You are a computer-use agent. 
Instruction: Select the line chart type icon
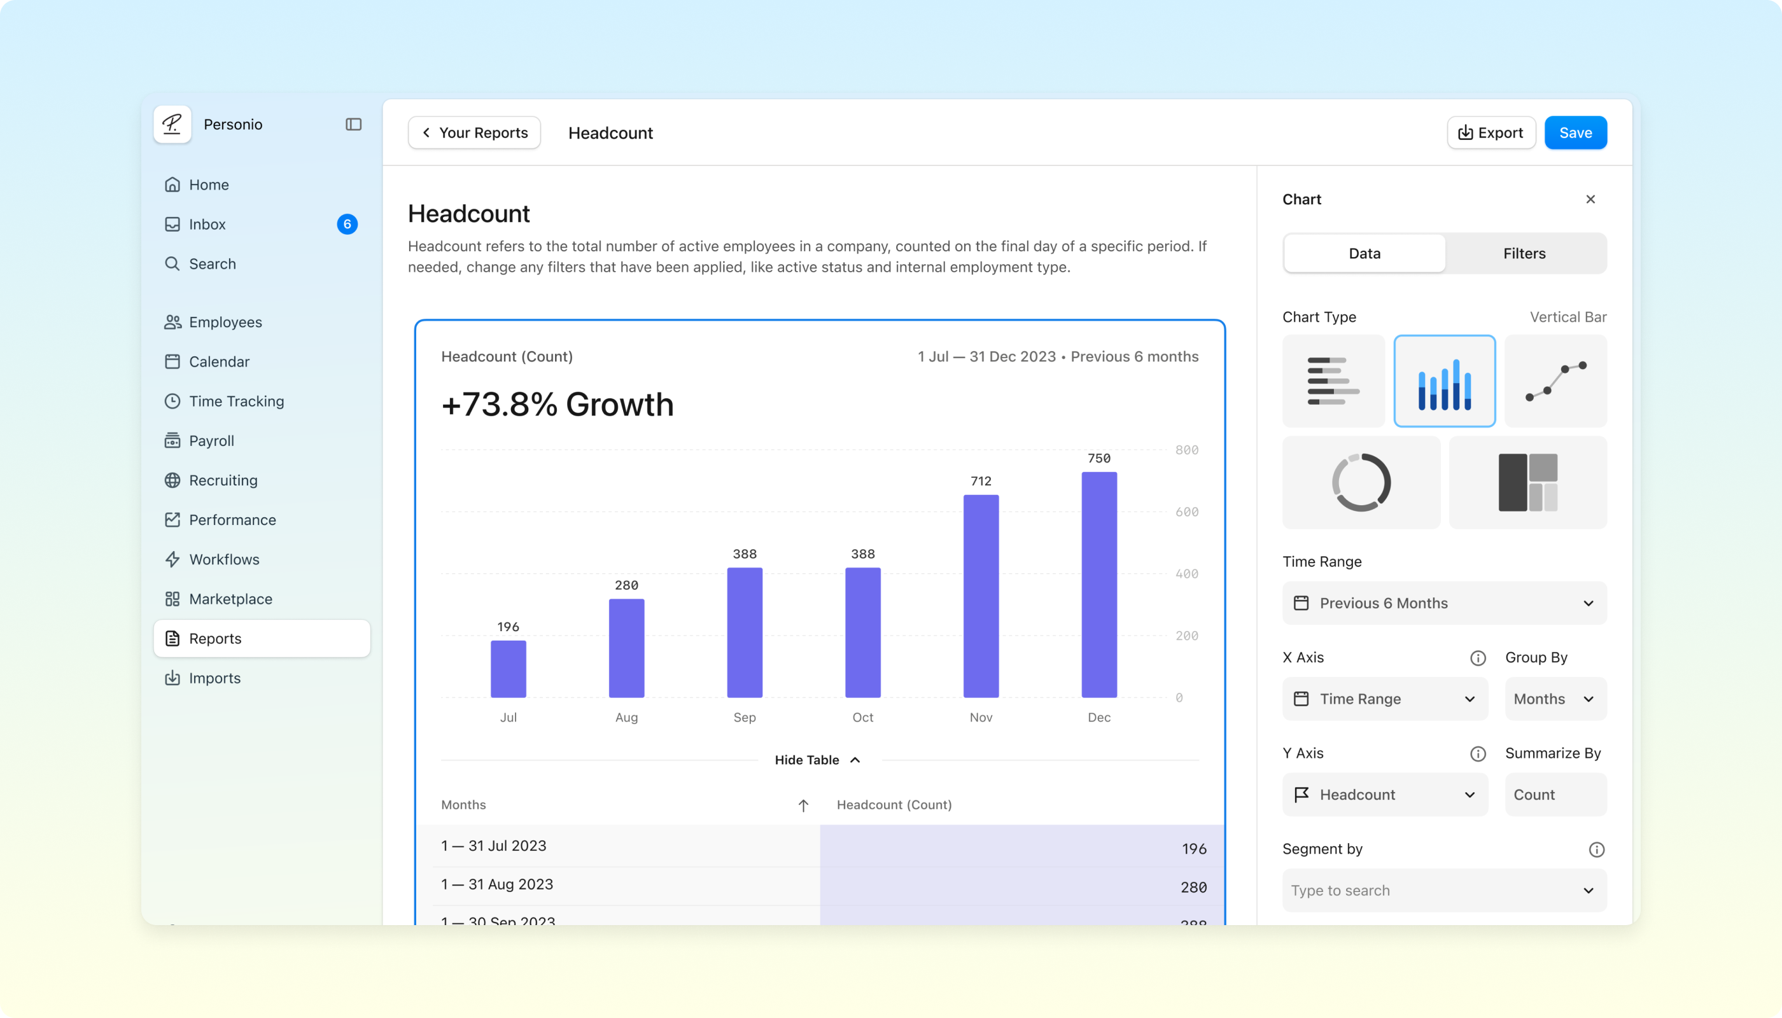[1555, 381]
